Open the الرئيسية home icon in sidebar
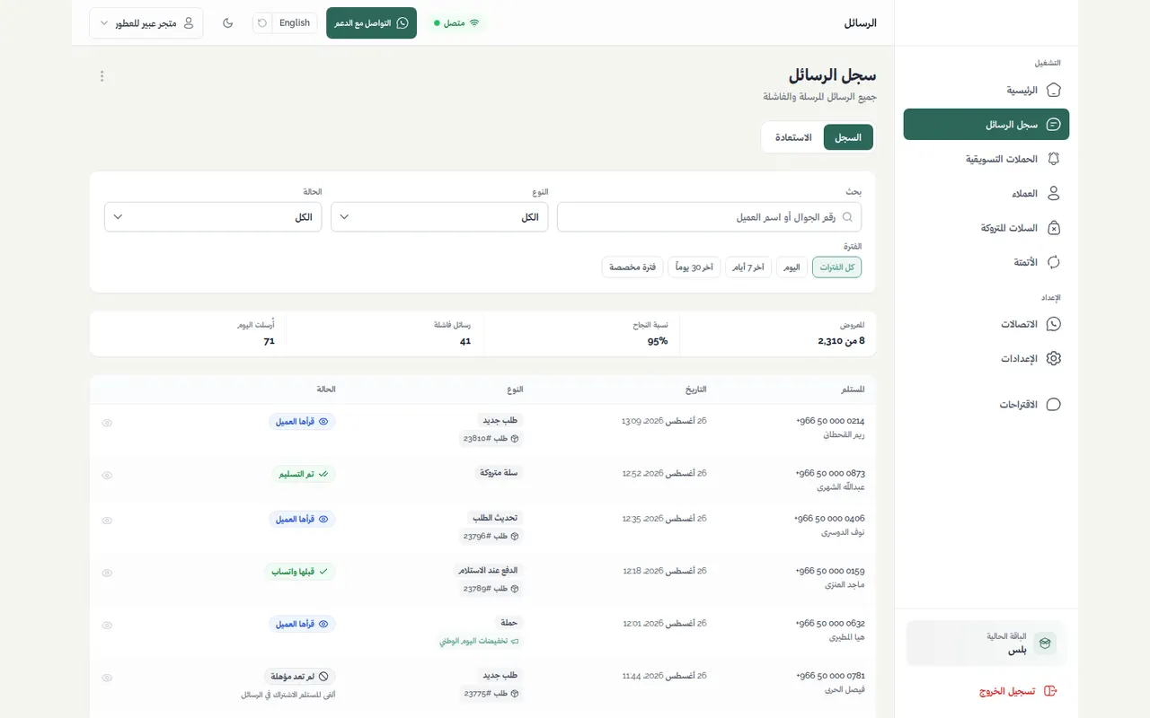1150x718 pixels. pos(1054,90)
